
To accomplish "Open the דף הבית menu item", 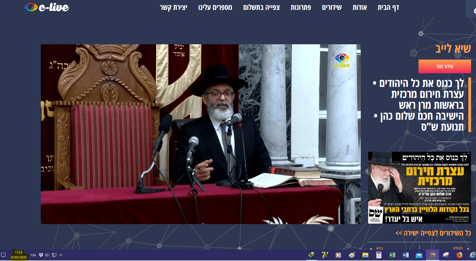I will [x=388, y=7].
